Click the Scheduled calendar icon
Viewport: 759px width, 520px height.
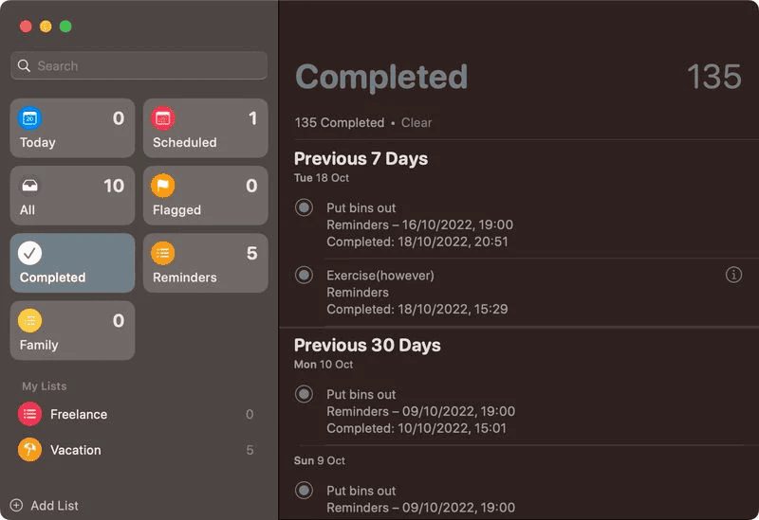163,118
